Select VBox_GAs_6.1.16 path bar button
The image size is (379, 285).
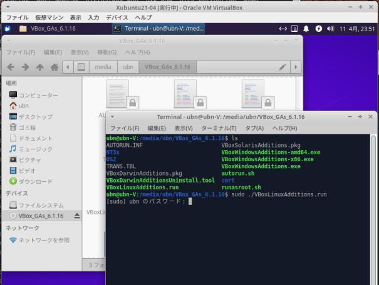pos(167,67)
